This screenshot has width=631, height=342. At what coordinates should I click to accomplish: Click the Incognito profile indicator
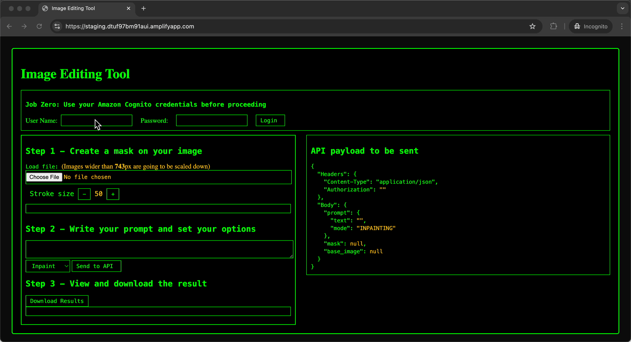click(591, 26)
